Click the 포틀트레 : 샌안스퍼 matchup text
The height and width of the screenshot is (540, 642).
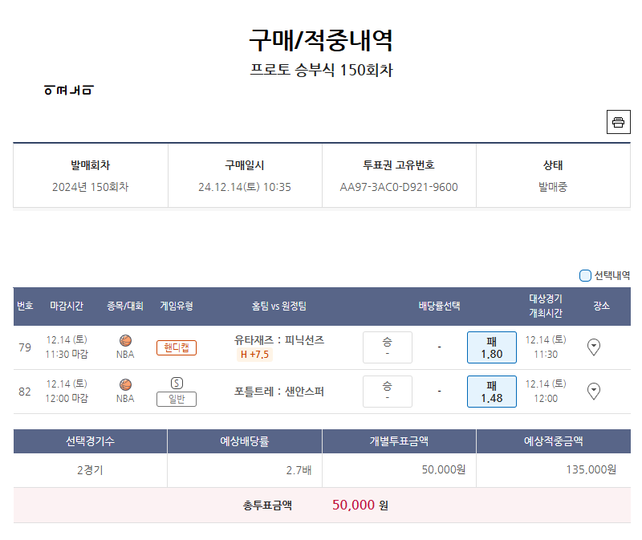279,392
